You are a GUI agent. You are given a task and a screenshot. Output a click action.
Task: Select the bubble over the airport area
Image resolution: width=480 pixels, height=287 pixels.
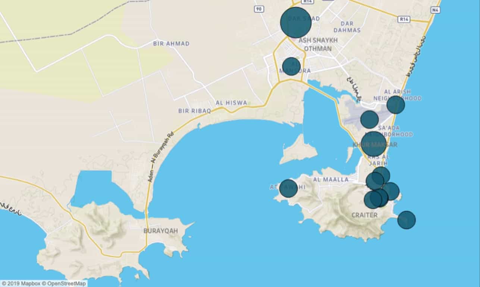click(x=369, y=119)
